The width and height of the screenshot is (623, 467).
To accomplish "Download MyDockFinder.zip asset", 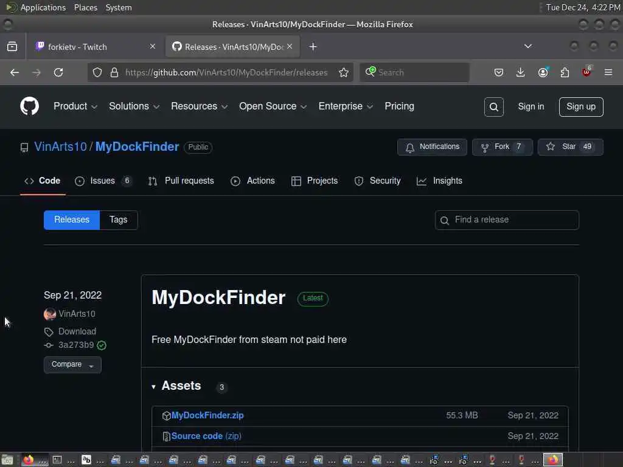I will (x=207, y=416).
